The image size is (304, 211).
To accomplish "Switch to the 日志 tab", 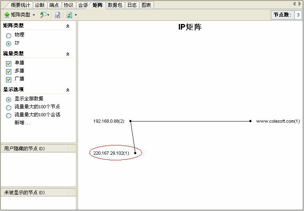I will tap(132, 5).
